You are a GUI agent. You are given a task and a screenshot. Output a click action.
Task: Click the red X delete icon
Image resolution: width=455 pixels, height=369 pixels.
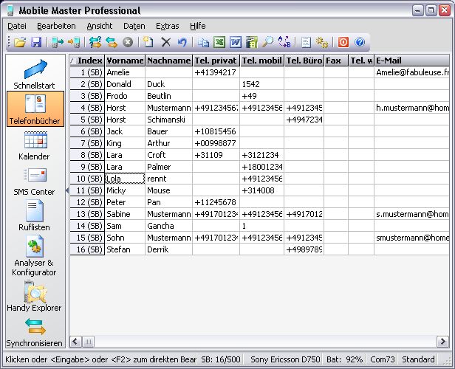pyautogui.click(x=165, y=43)
